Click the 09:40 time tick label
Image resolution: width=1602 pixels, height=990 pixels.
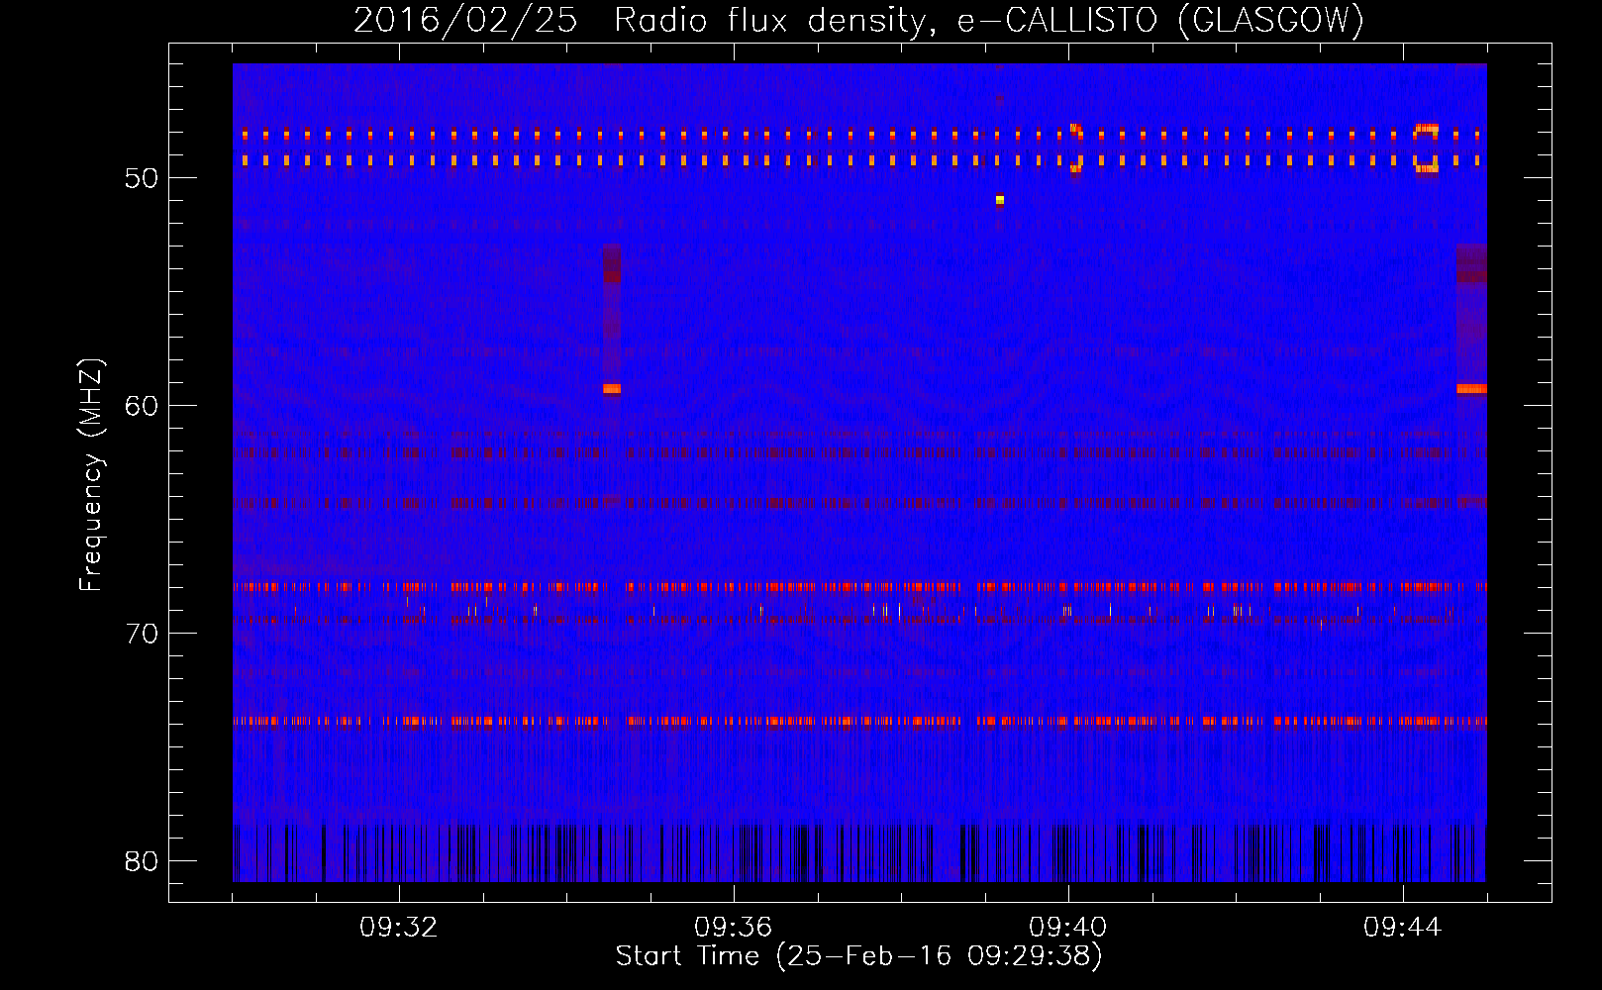coord(1067,928)
